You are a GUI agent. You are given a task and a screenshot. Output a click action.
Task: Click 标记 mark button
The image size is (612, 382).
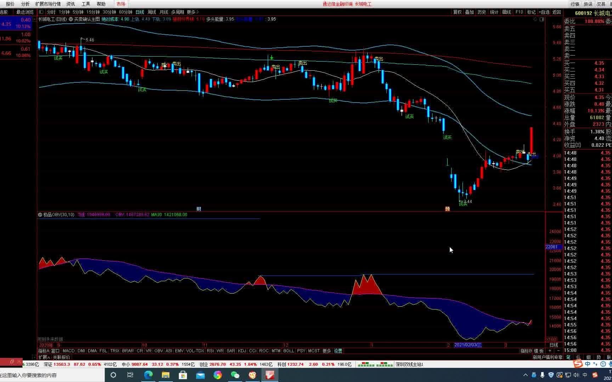(x=532, y=12)
